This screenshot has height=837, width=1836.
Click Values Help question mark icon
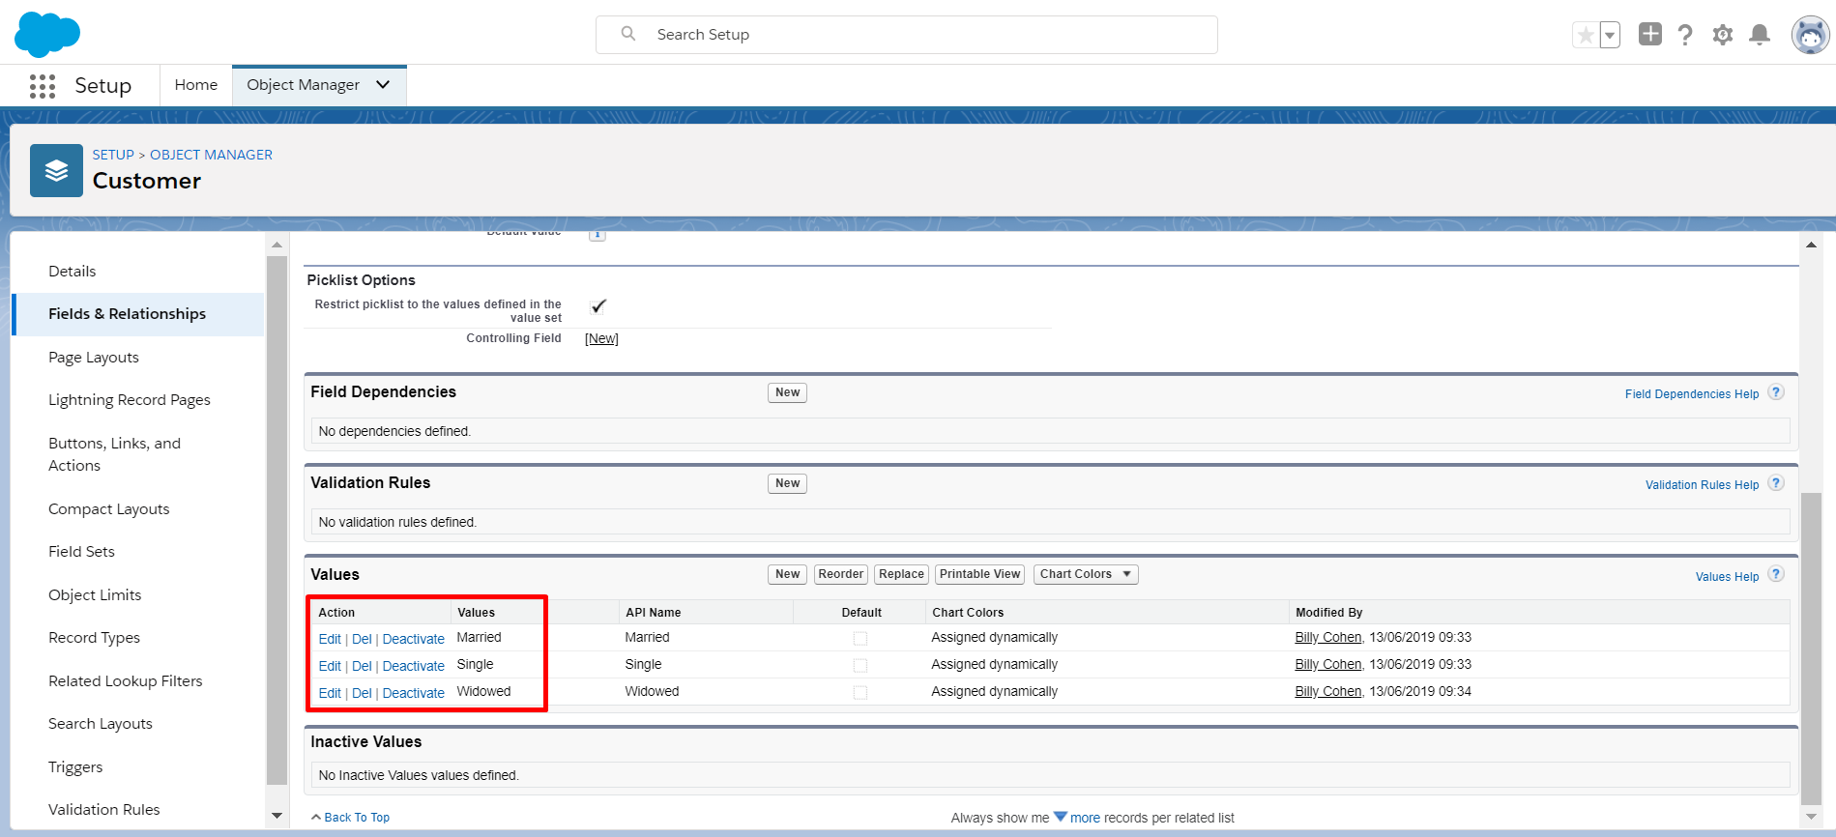pos(1776,574)
